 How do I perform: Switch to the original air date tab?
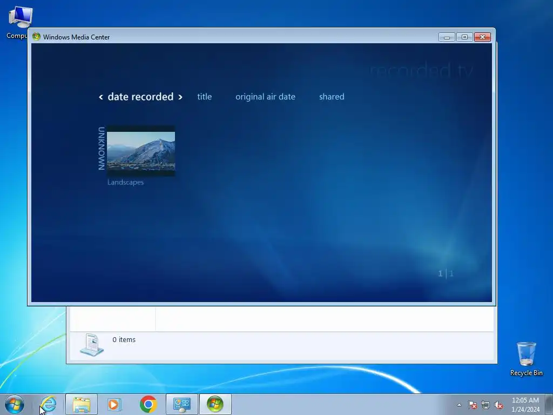click(x=265, y=97)
